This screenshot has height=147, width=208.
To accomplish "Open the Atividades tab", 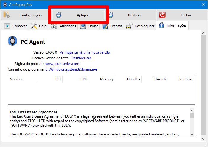I will click(63, 26).
